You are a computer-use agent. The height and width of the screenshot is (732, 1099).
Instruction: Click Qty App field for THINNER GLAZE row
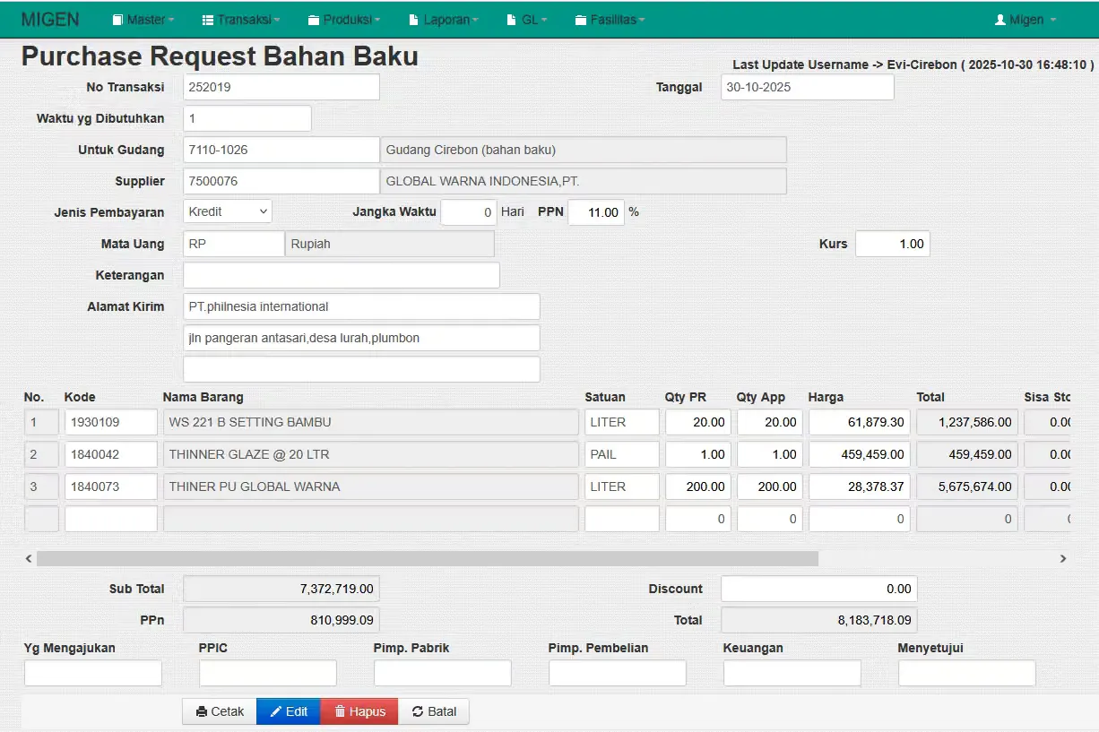tap(770, 454)
